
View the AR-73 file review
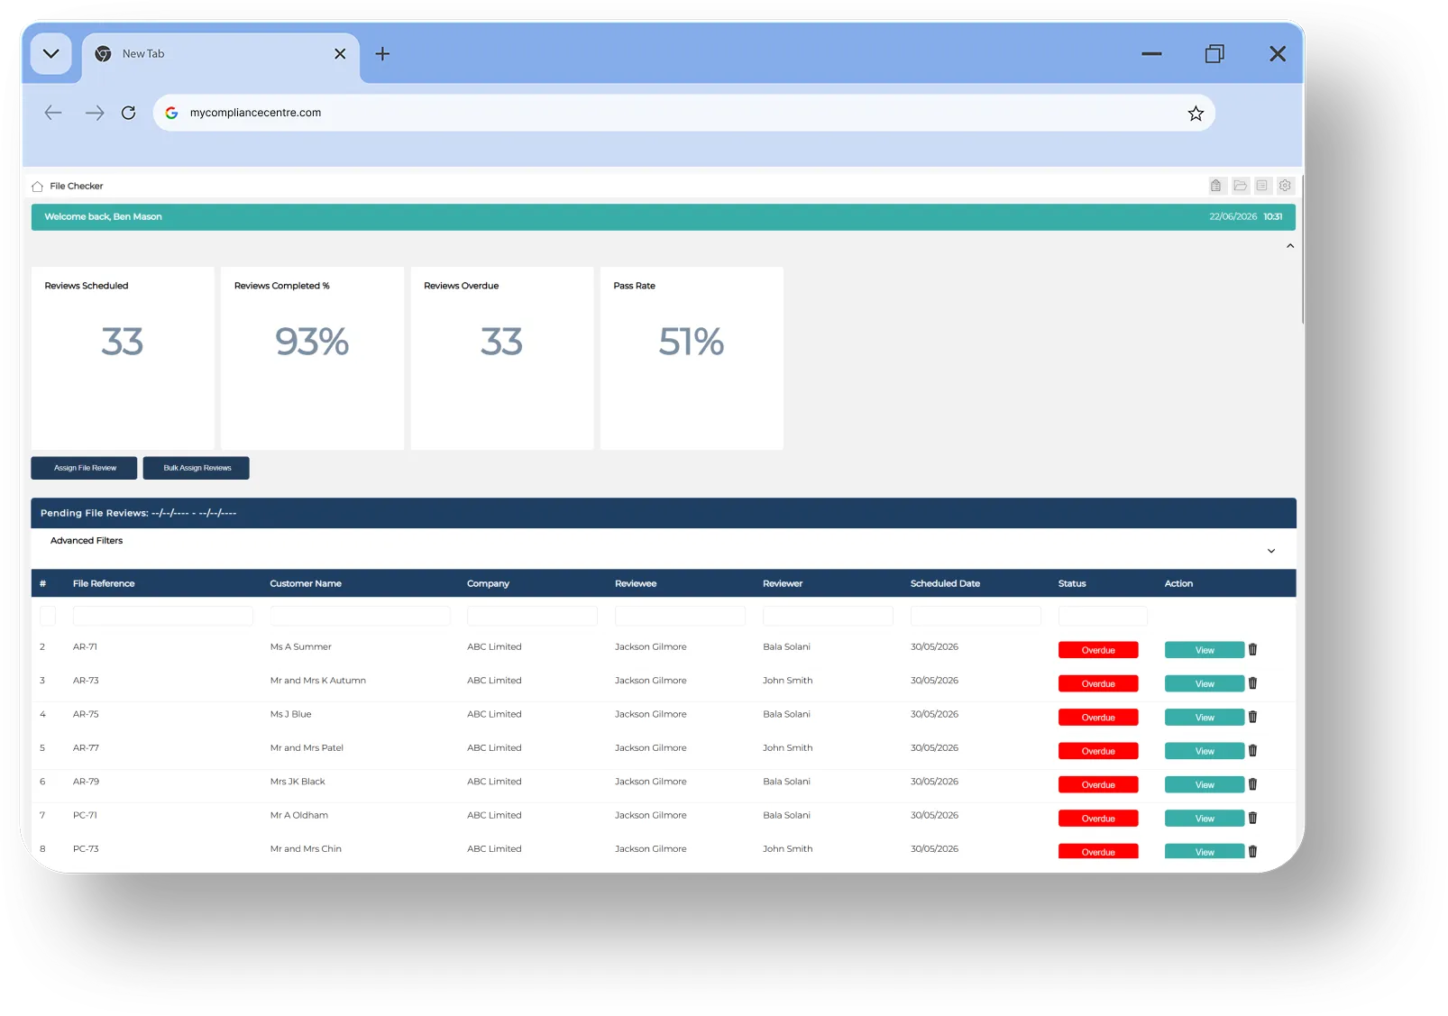click(x=1205, y=684)
